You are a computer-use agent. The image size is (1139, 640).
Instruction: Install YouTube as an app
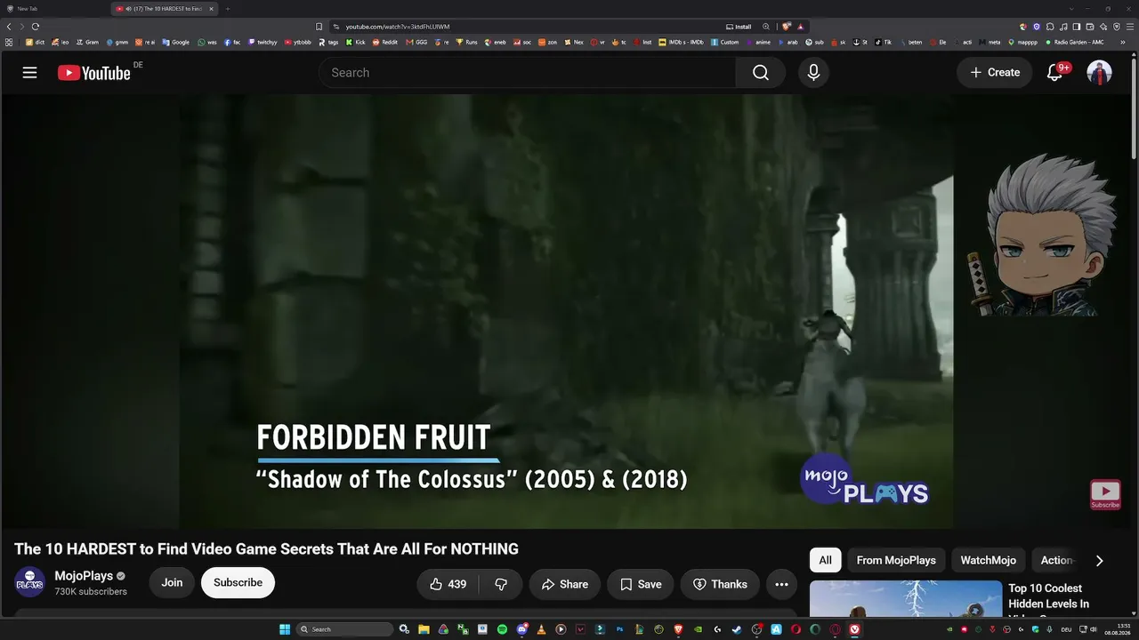[739, 27]
